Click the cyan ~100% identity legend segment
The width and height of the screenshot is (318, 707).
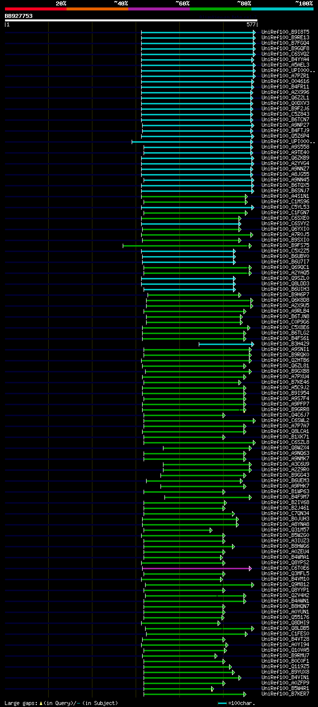click(x=282, y=8)
